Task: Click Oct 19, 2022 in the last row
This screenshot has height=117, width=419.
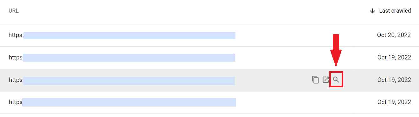Action: 394,102
